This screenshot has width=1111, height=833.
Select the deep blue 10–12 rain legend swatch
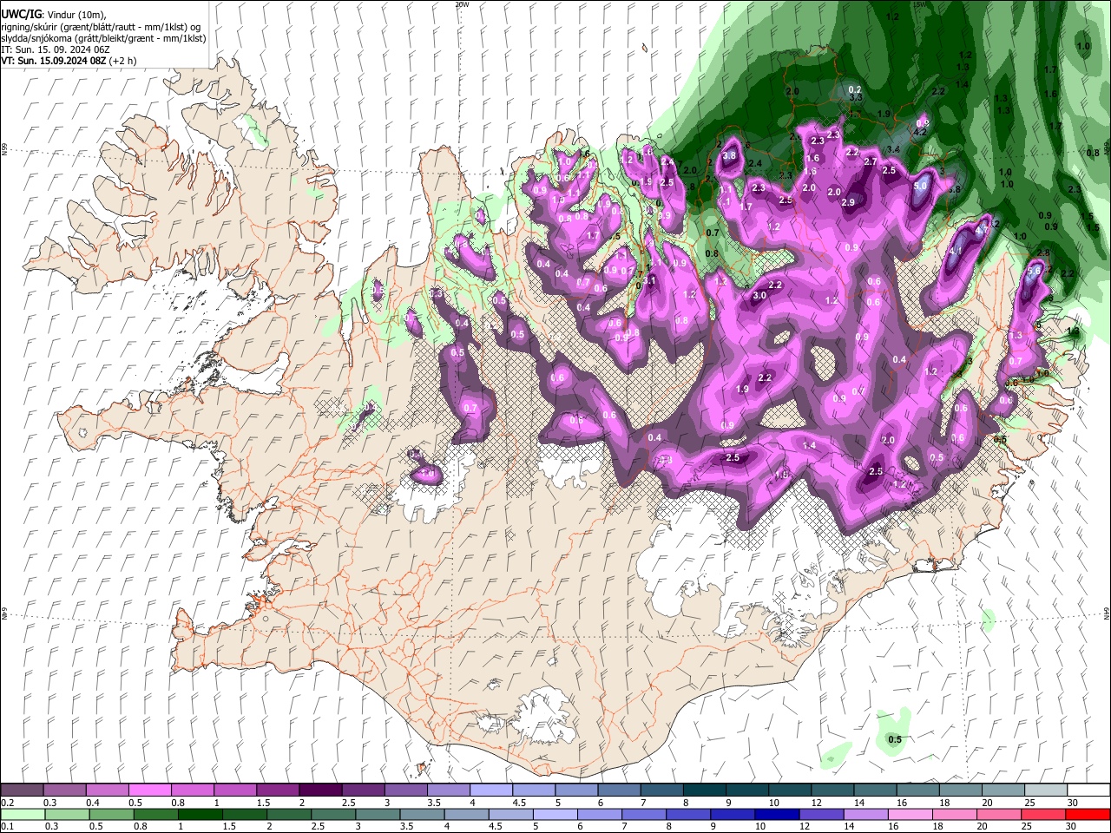pyautogui.click(x=778, y=815)
